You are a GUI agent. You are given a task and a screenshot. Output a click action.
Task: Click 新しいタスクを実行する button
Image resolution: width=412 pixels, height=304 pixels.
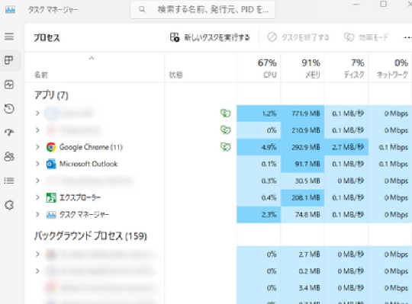coord(209,37)
